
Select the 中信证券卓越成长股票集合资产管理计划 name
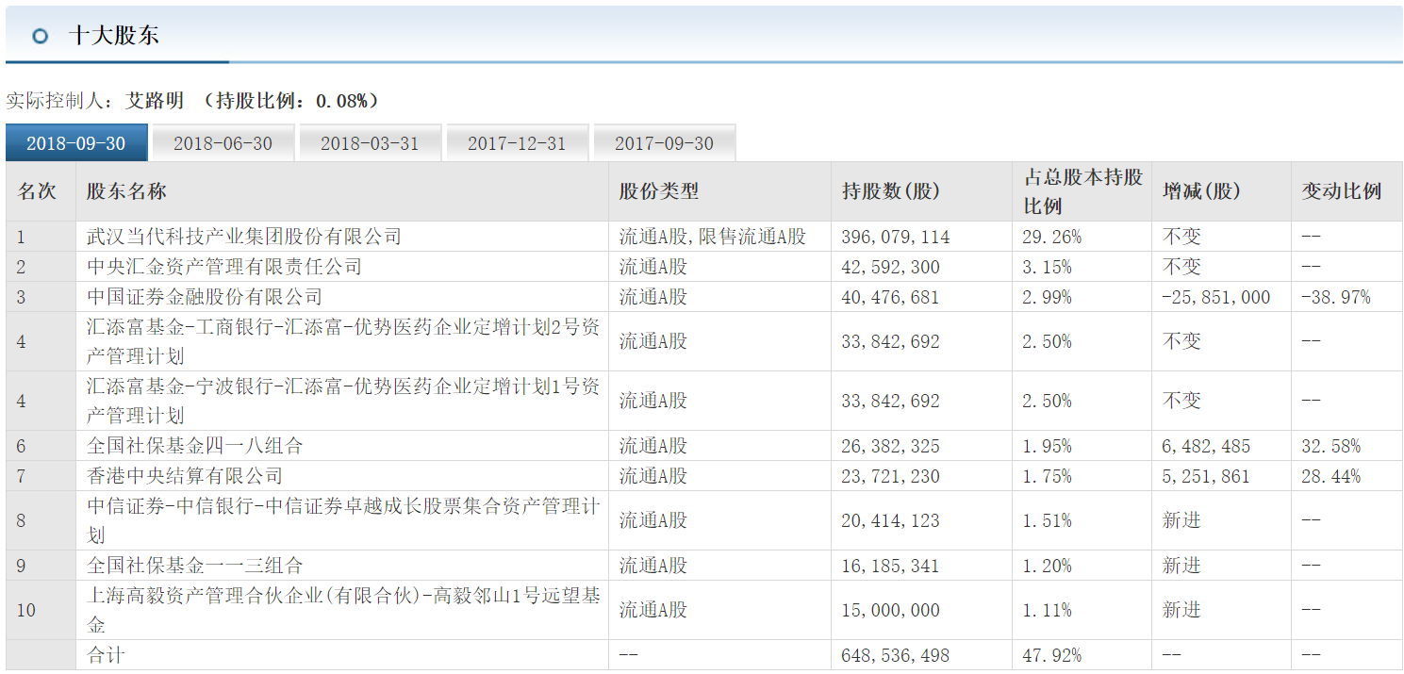click(343, 520)
